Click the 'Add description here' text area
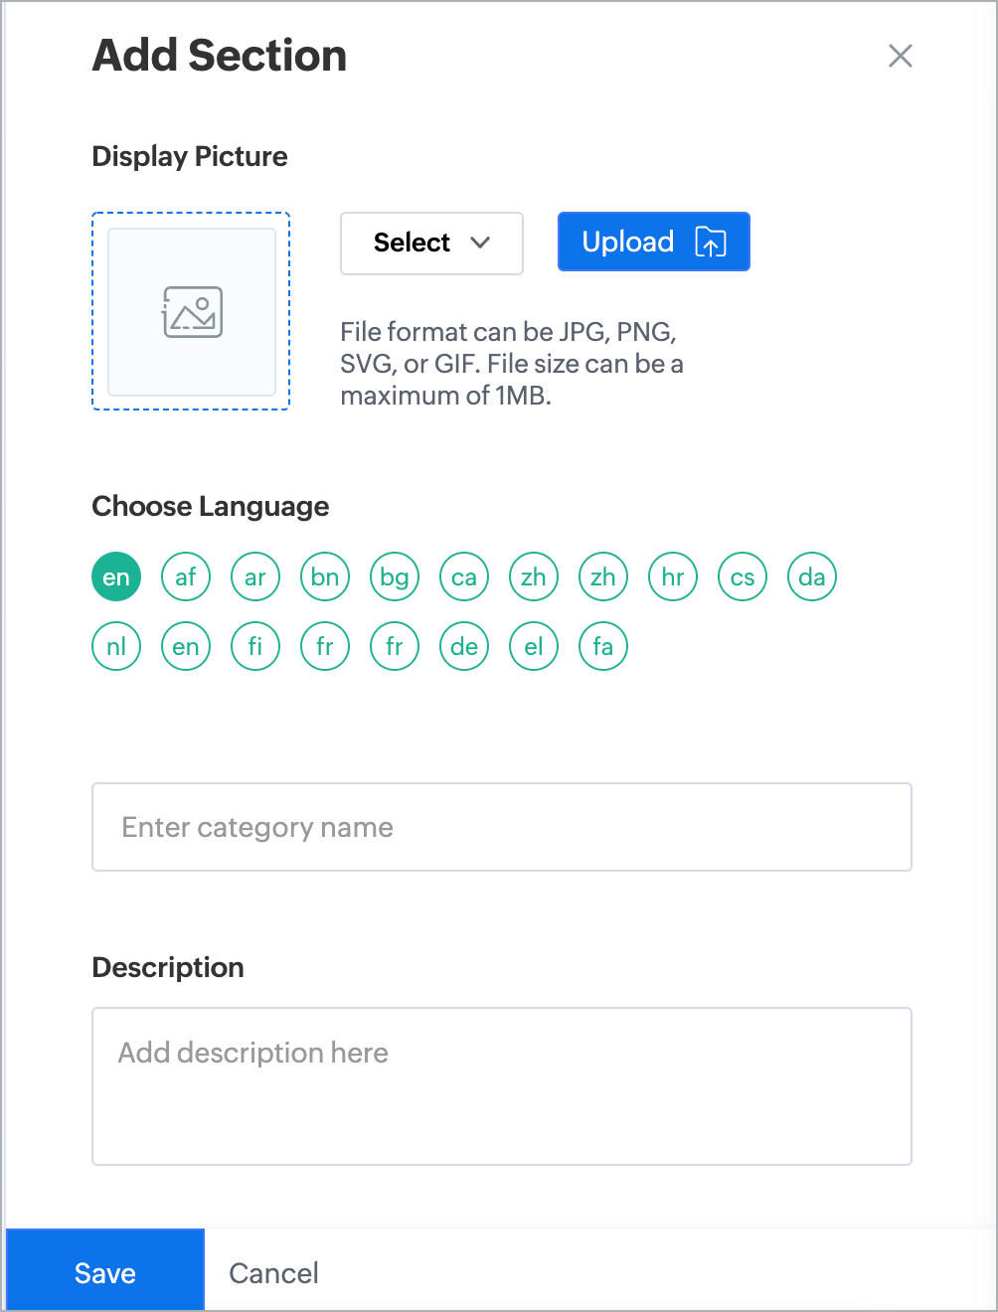The width and height of the screenshot is (998, 1312). point(502,1086)
